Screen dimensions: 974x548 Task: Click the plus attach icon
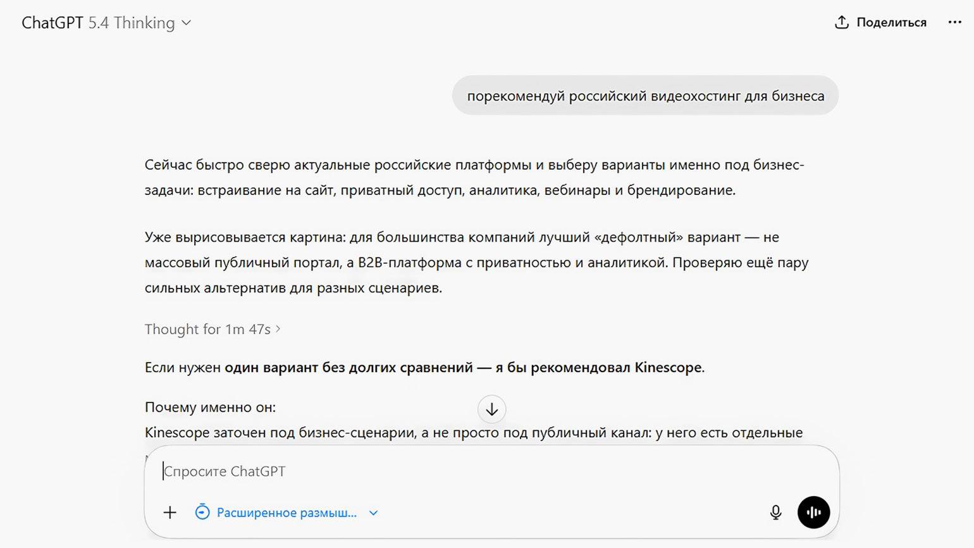[x=170, y=513]
